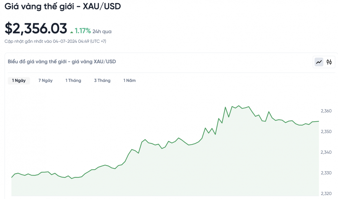Screen dimensions: 338x199
Task: Click the 2,350 y-axis label
Action: [326, 131]
